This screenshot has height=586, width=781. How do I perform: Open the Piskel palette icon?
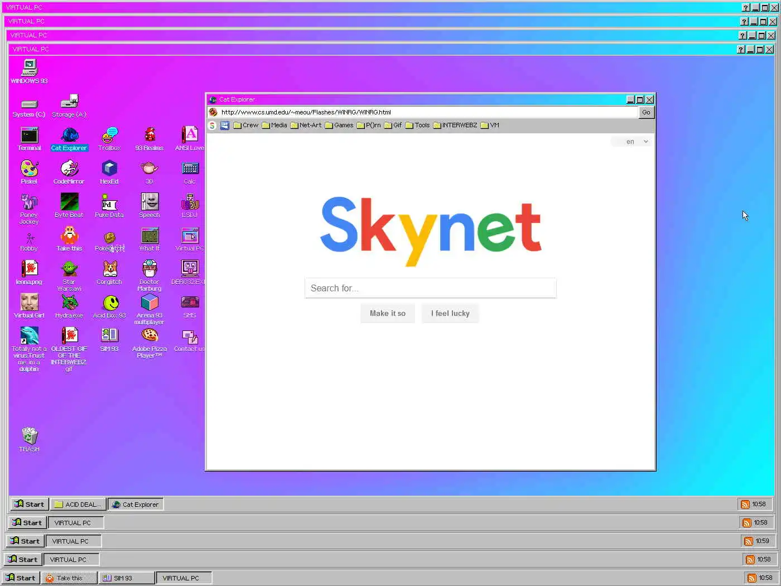point(29,172)
